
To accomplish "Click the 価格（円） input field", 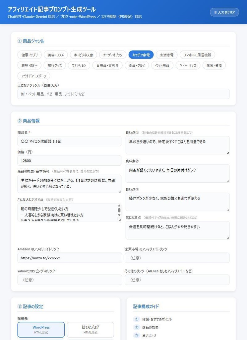I will tap(69, 160).
